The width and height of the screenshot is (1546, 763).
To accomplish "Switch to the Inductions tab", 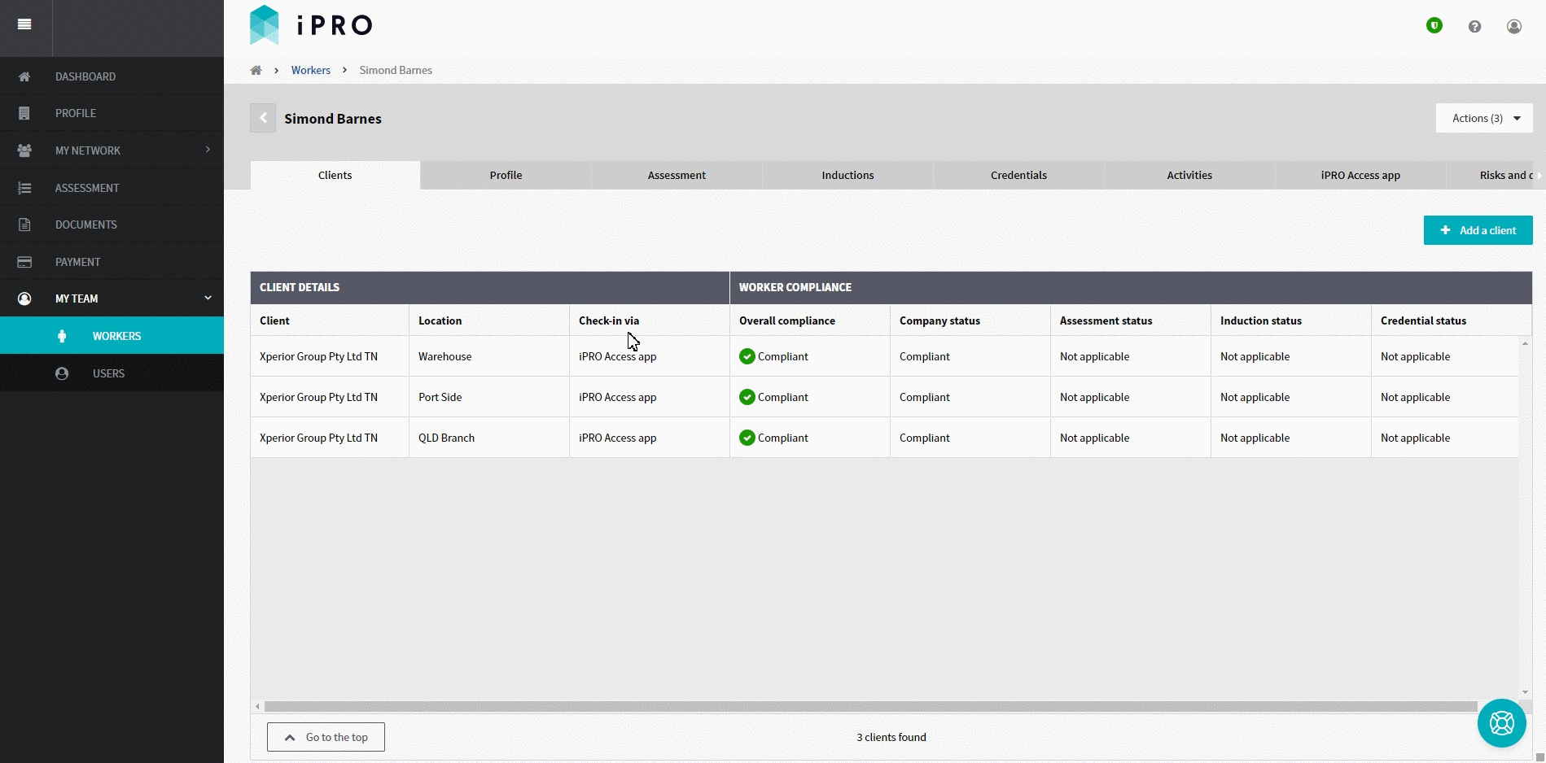I will tap(847, 175).
